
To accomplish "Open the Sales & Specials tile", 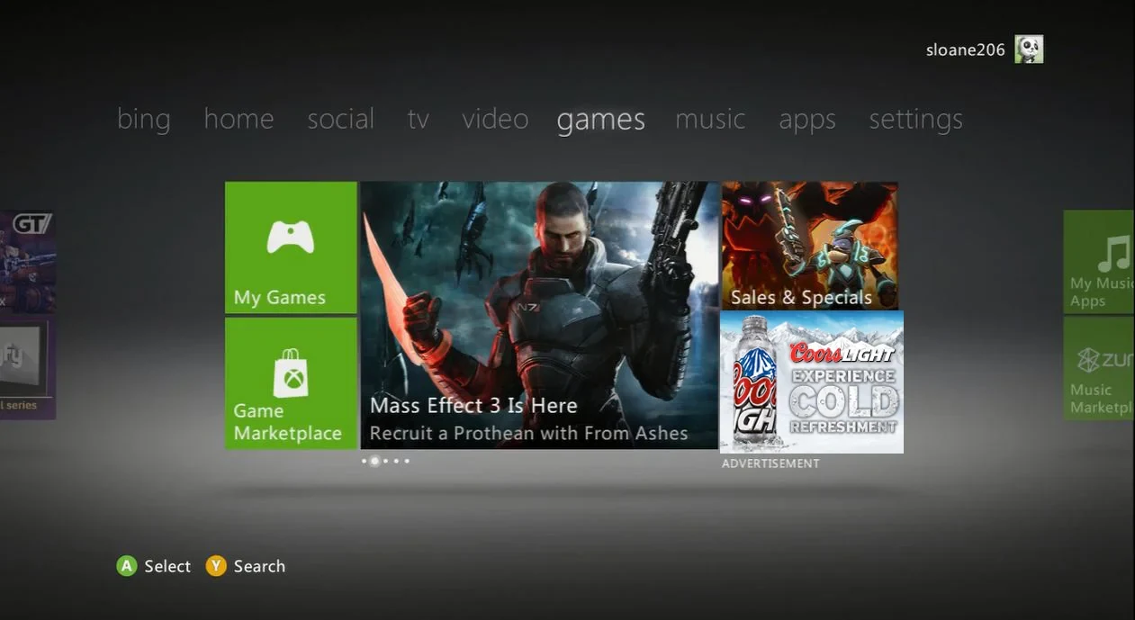I will pos(809,246).
